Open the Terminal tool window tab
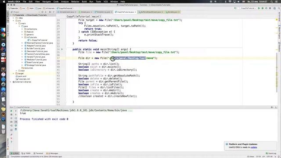 click(38, 153)
